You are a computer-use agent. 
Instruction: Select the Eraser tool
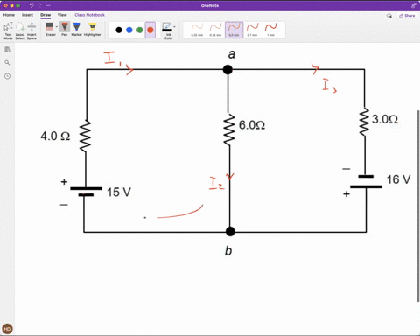50,29
